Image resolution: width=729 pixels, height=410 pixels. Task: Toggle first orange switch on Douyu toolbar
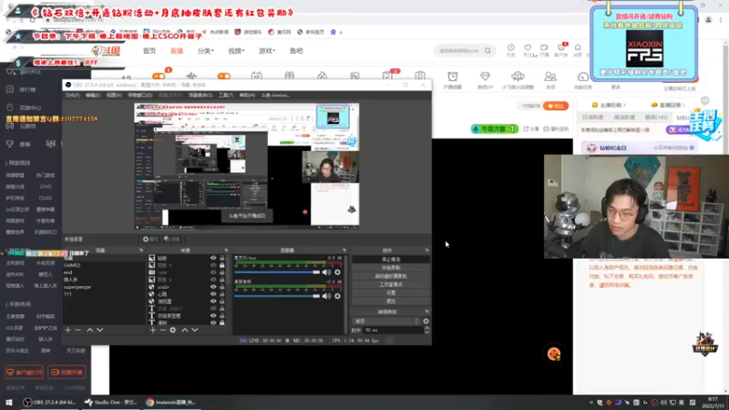tap(159, 76)
